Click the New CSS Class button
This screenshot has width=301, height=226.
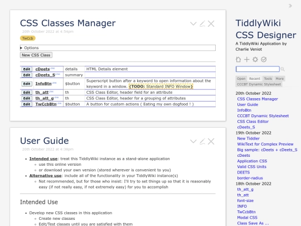36,55
